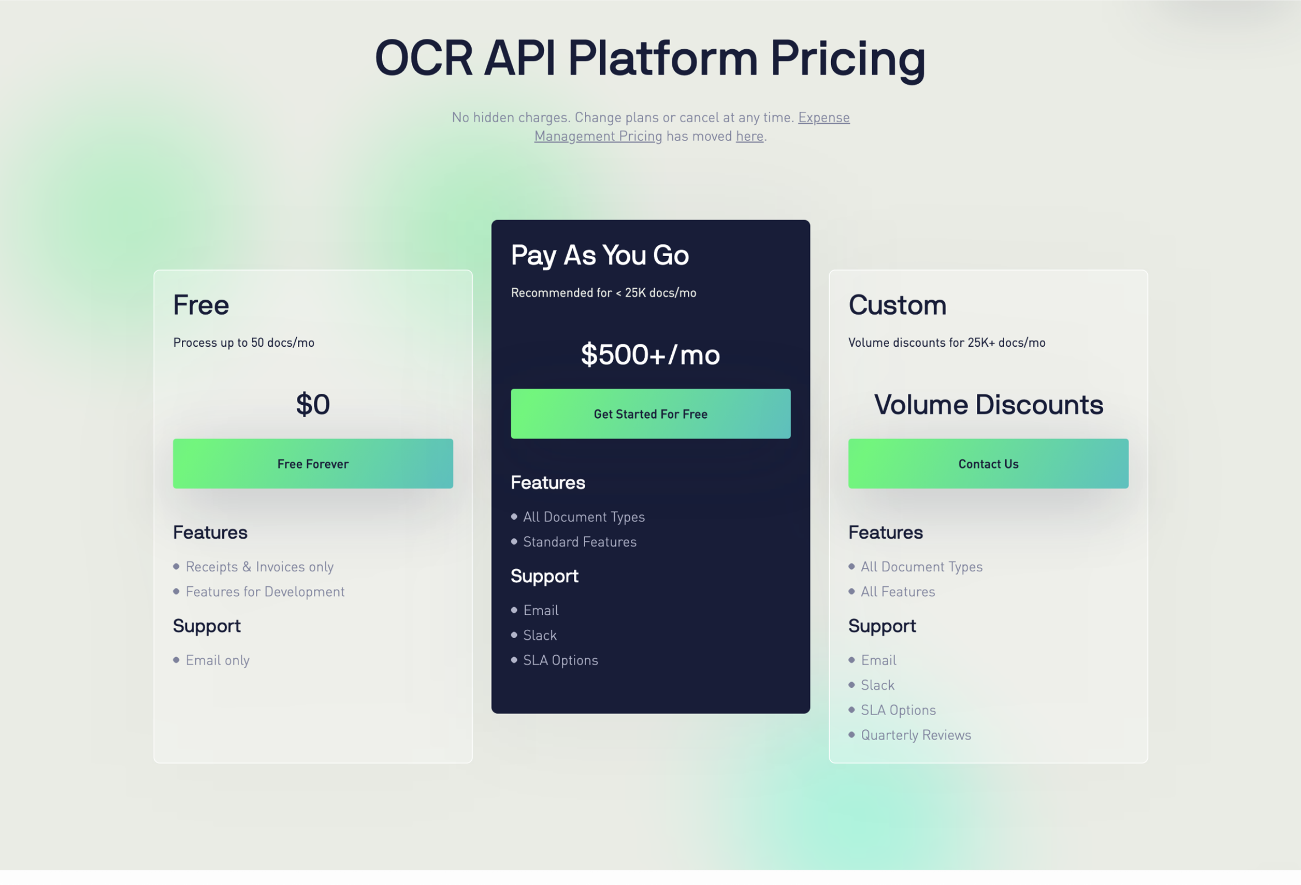Click the Free plan title
The height and width of the screenshot is (885, 1301).
(x=201, y=305)
